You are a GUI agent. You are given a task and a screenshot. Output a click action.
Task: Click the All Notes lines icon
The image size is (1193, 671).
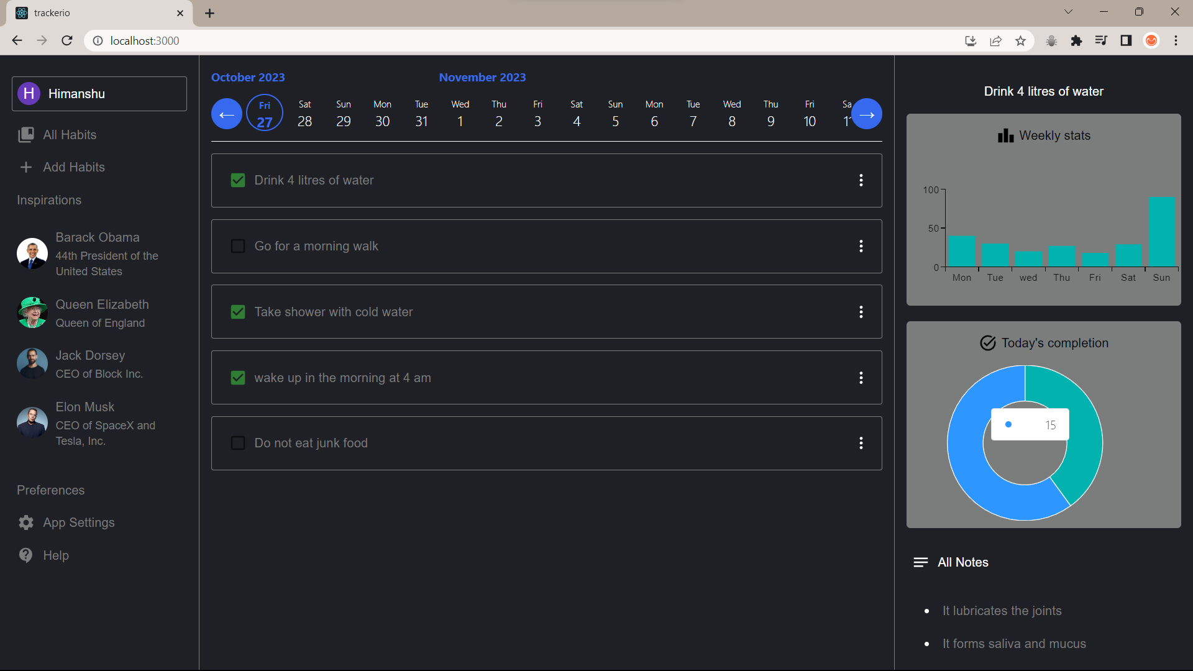click(920, 562)
